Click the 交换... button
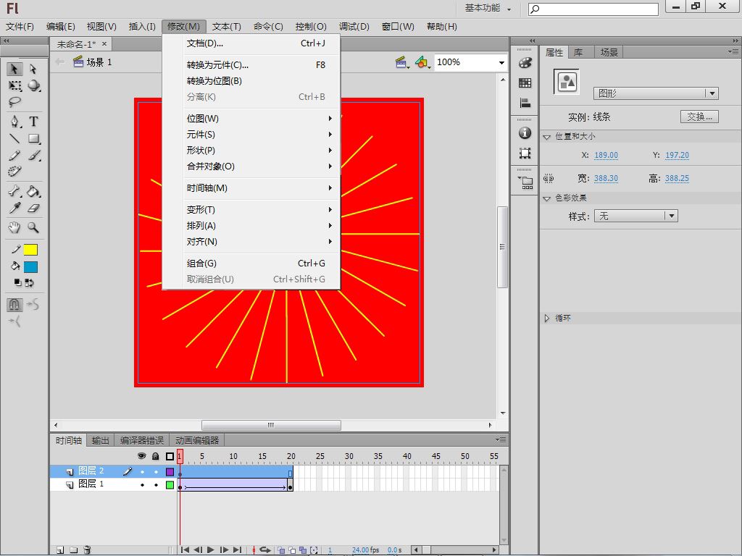Viewport: 742px width, 556px height. [x=699, y=117]
